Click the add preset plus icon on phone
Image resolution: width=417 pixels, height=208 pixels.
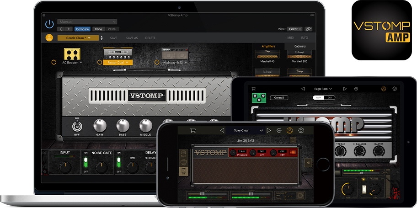pos(279,130)
